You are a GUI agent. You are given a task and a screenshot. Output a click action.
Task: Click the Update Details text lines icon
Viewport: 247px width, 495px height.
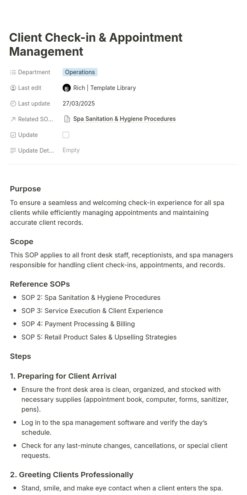(13, 151)
